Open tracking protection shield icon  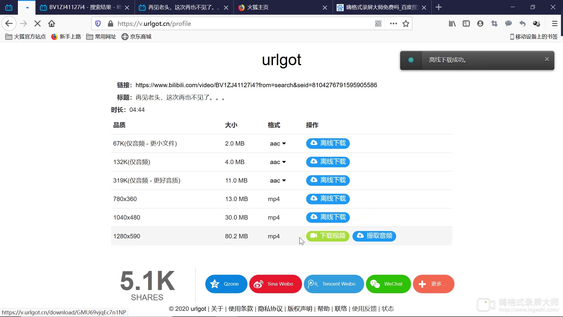point(98,23)
